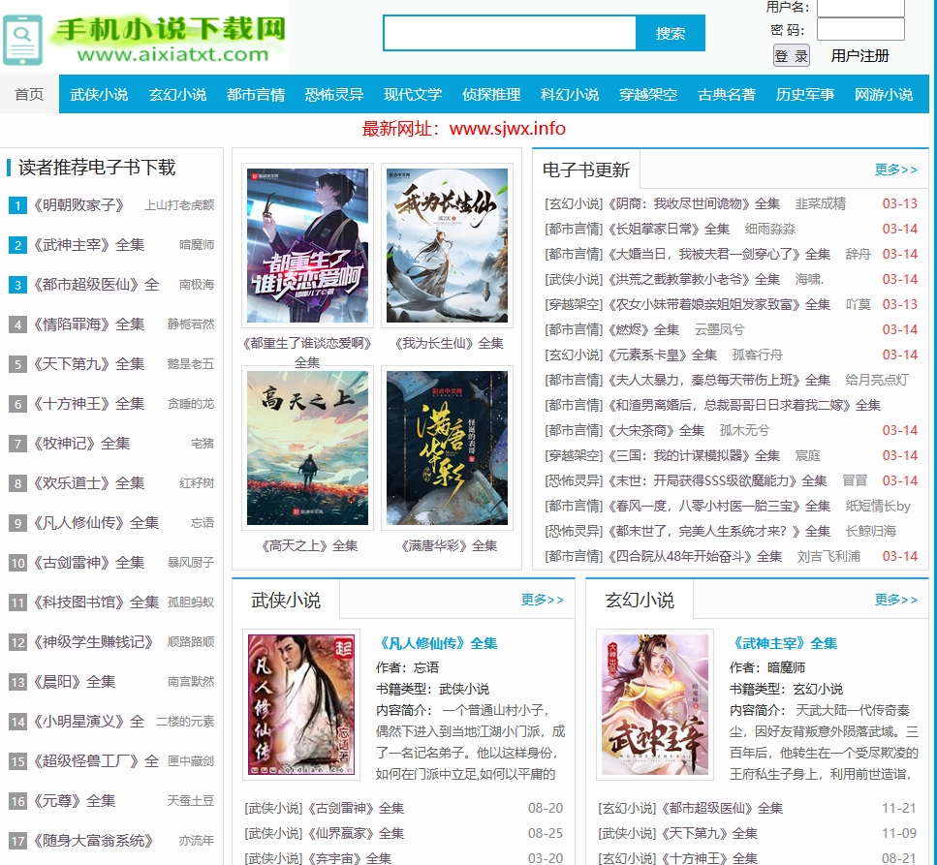Viewport: 937px width, 865px height.
Task: Open the 《满唐华彩》 book cover
Action: point(447,448)
